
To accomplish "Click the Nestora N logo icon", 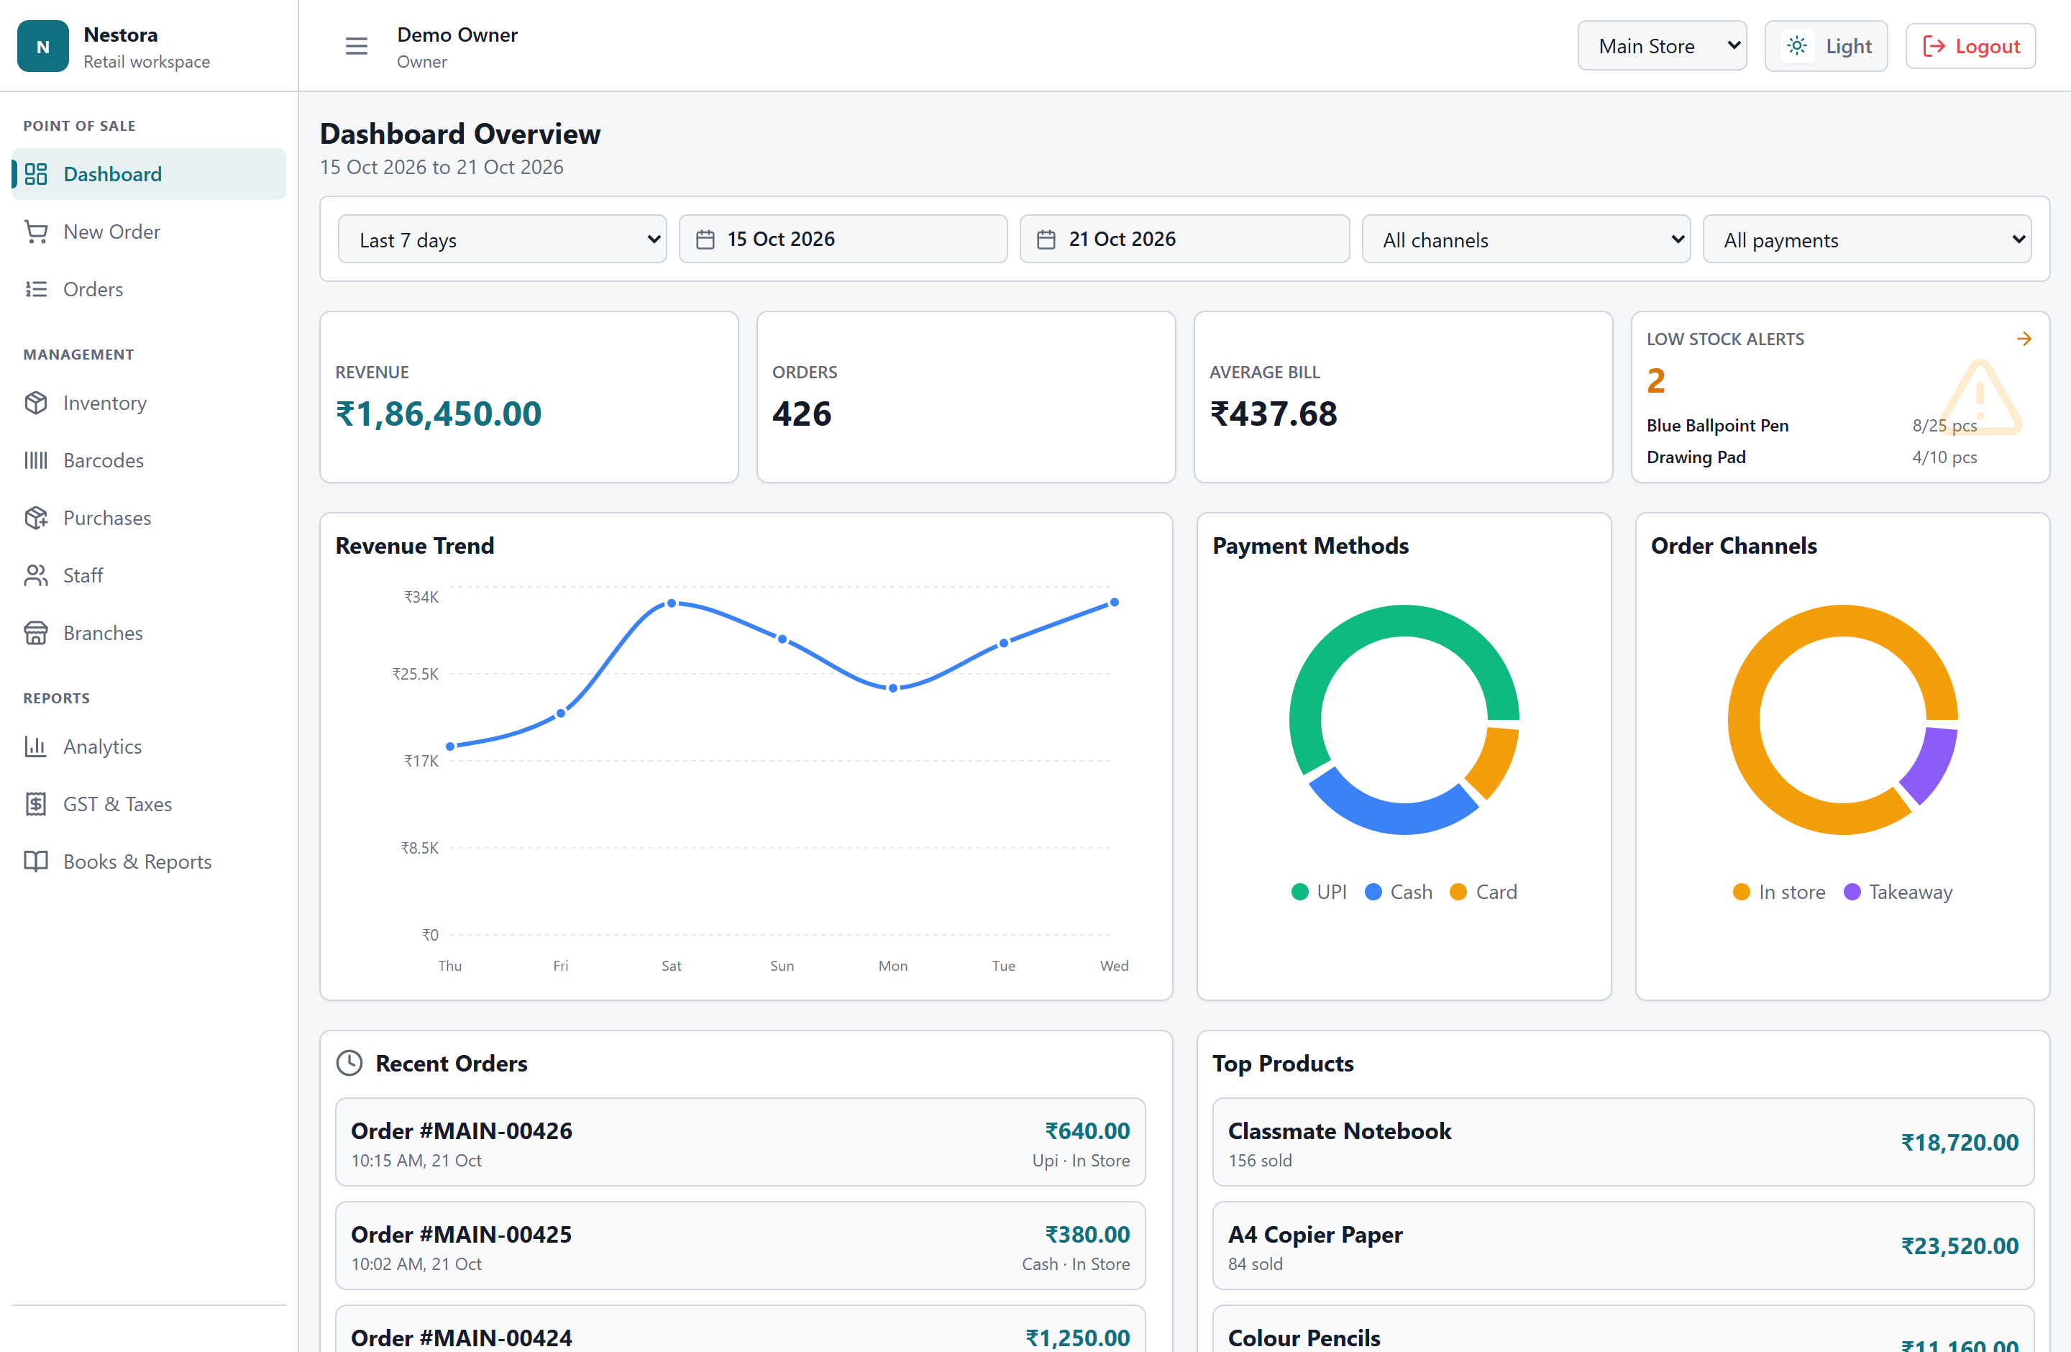I will tap(42, 46).
